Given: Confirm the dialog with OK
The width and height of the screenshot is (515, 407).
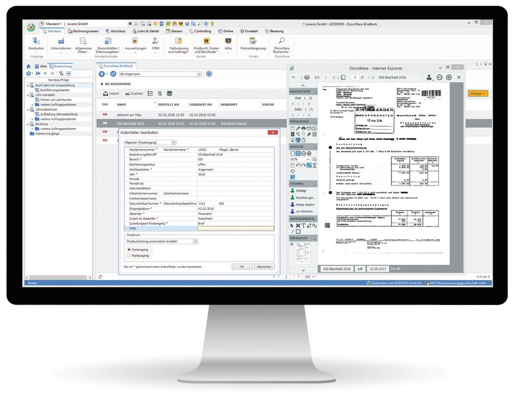Looking at the screenshot, I should pyautogui.click(x=241, y=267).
